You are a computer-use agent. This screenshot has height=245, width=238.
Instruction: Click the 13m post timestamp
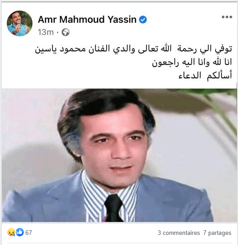point(46,32)
